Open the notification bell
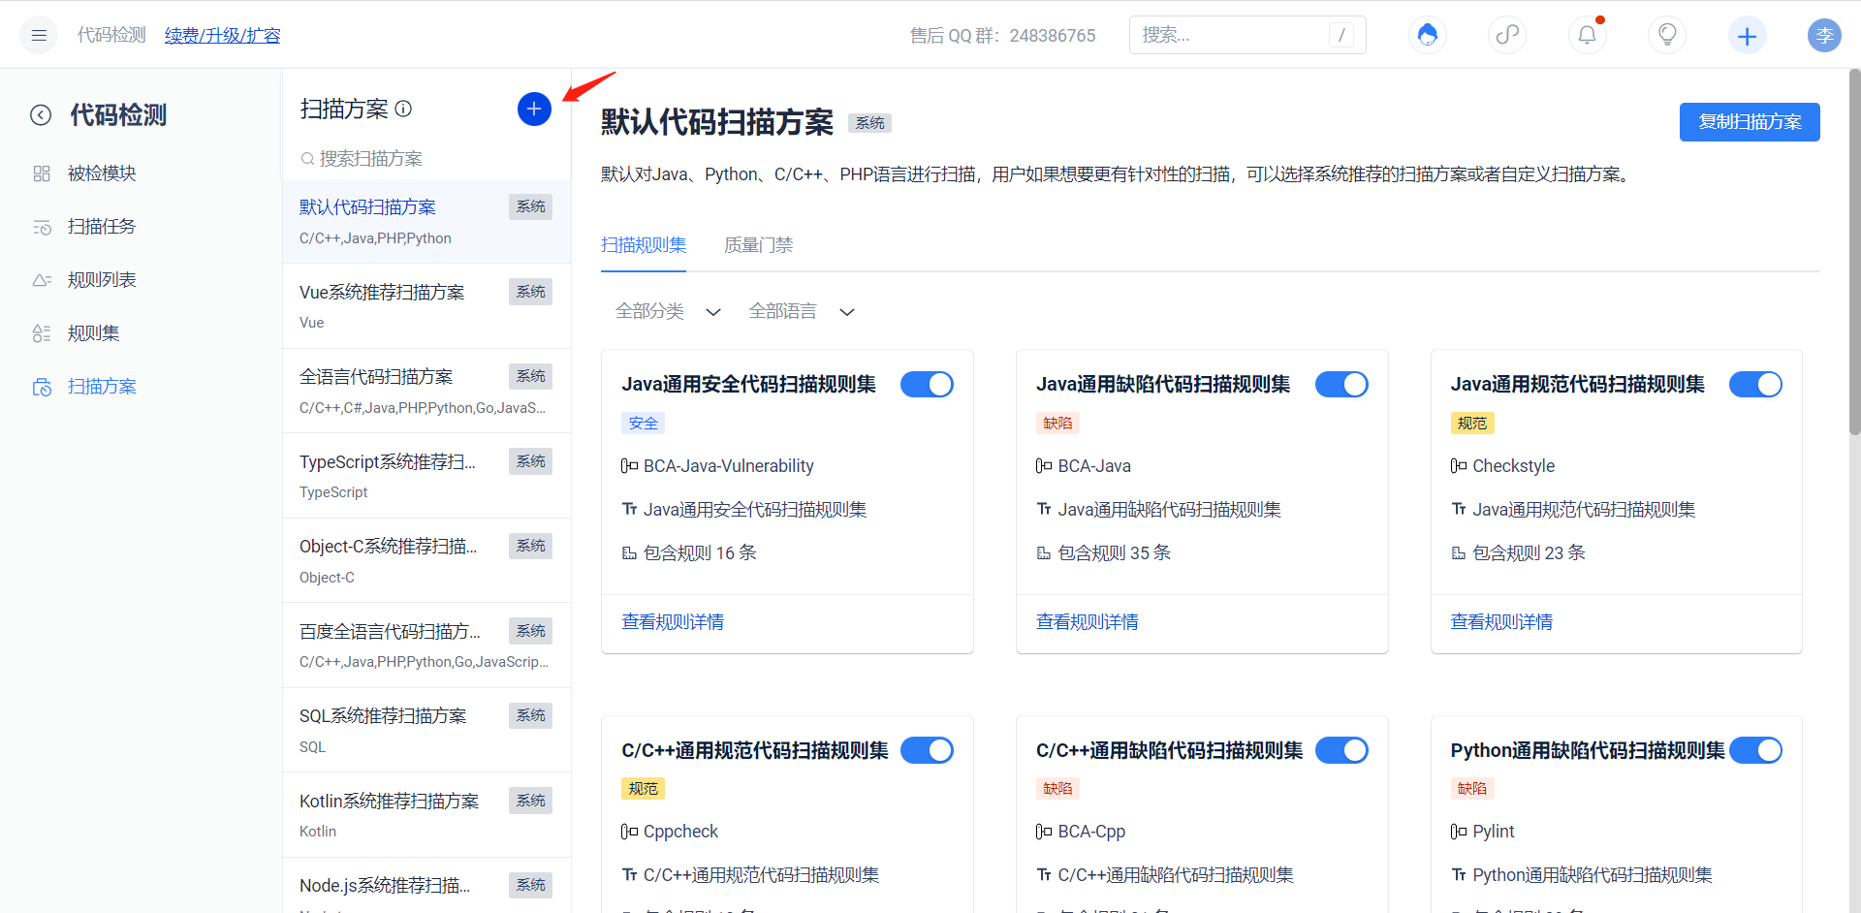This screenshot has height=913, width=1861. pos(1587,36)
